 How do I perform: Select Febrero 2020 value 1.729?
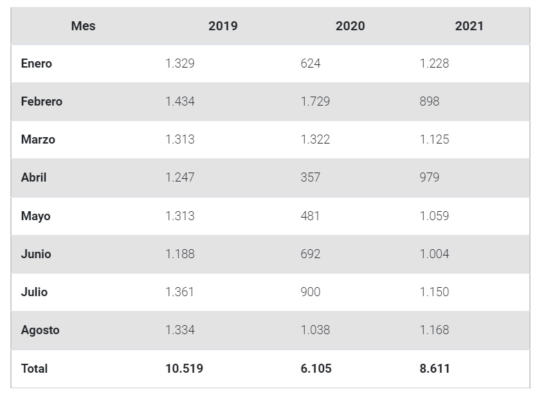click(315, 102)
